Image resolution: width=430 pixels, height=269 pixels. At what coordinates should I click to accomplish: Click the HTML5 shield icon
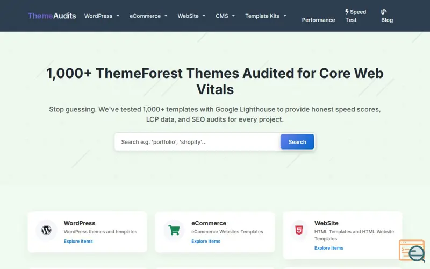[x=299, y=230]
